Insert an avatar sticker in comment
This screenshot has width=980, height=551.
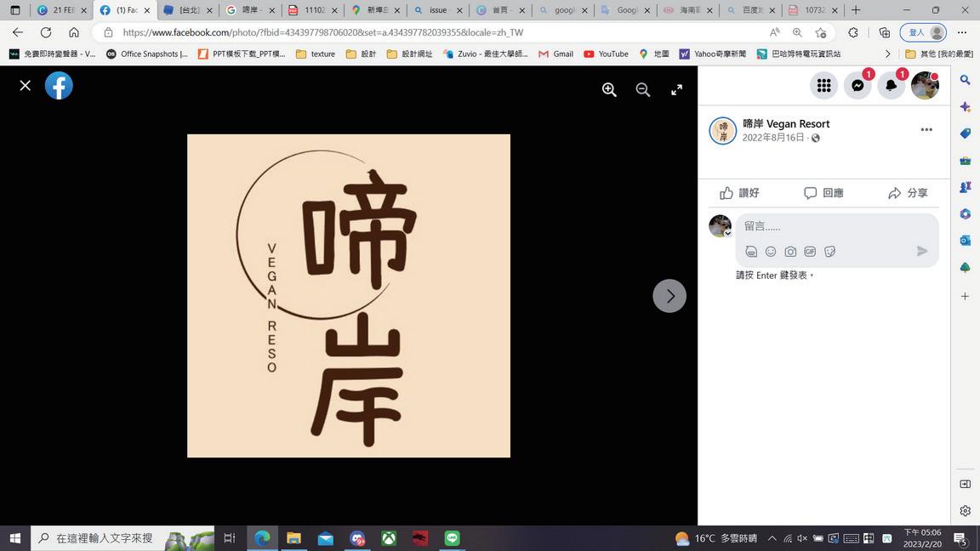[751, 251]
